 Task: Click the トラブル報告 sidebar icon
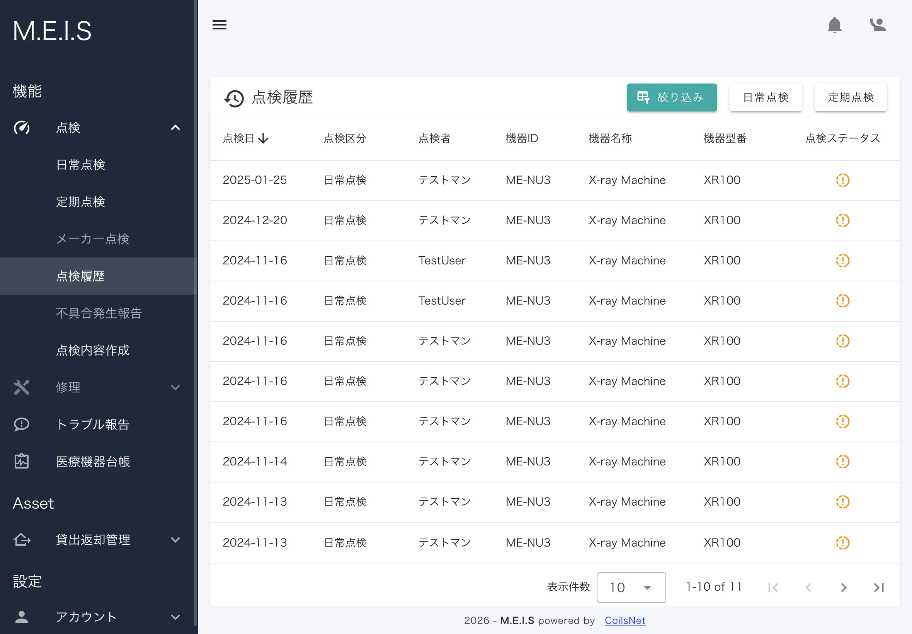point(21,424)
